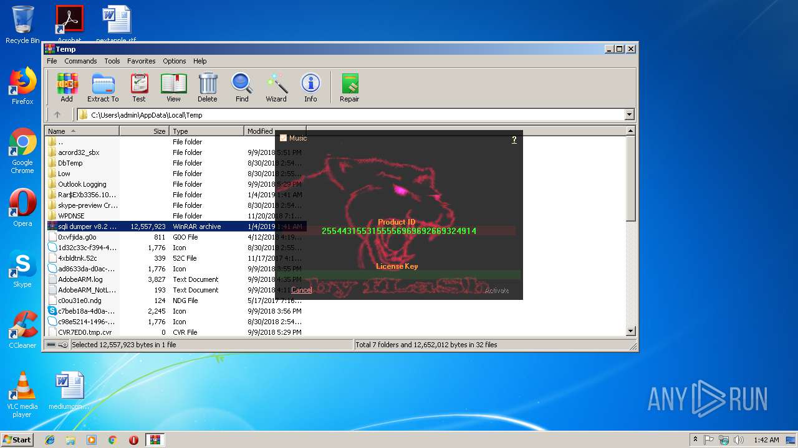Open the Options menu
This screenshot has width=798, height=448.
pyautogui.click(x=175, y=61)
